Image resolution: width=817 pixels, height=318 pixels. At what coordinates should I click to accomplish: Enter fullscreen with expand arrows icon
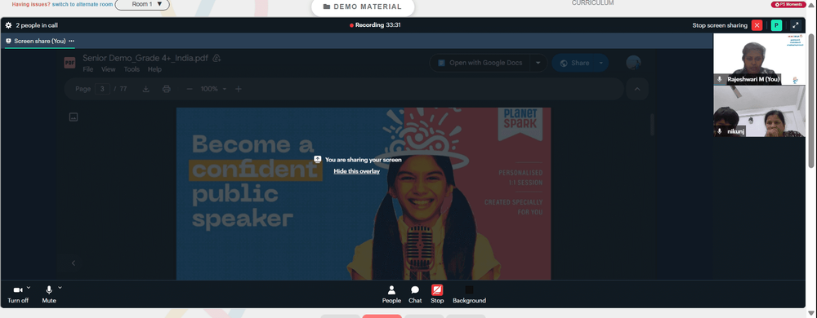pos(796,25)
